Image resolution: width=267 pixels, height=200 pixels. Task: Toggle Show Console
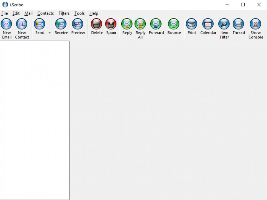click(255, 24)
